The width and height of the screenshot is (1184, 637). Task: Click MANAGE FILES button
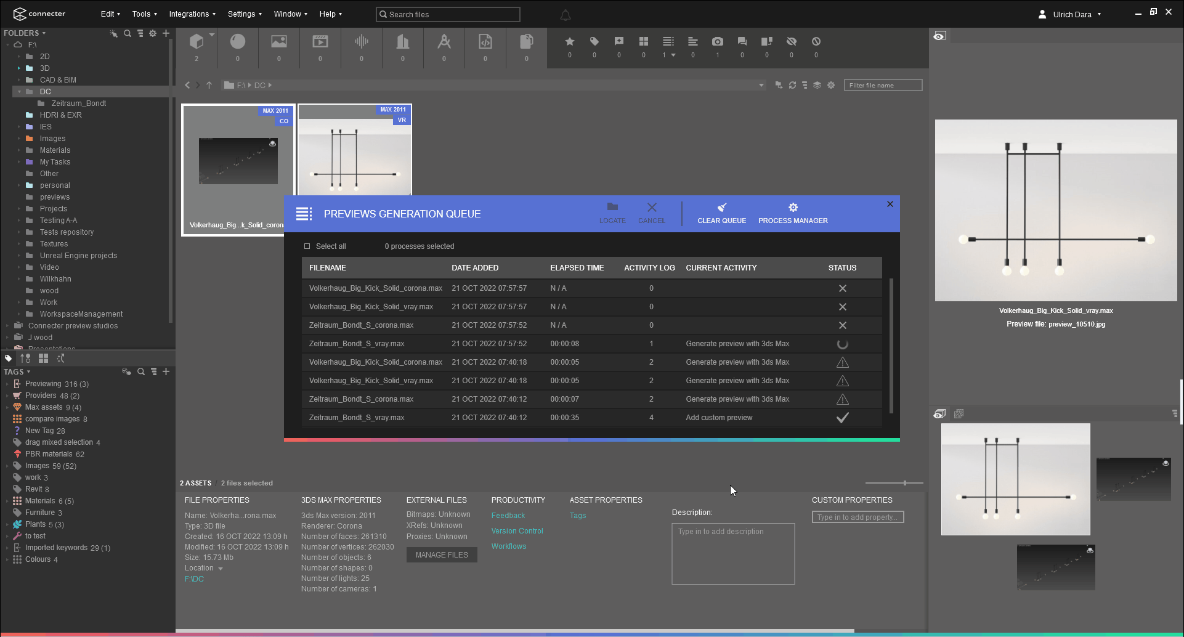pos(442,555)
